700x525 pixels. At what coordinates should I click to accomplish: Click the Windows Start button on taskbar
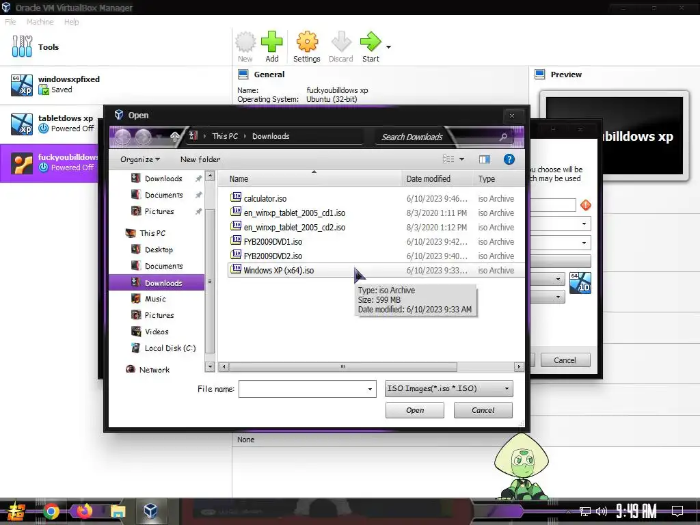[15, 511]
